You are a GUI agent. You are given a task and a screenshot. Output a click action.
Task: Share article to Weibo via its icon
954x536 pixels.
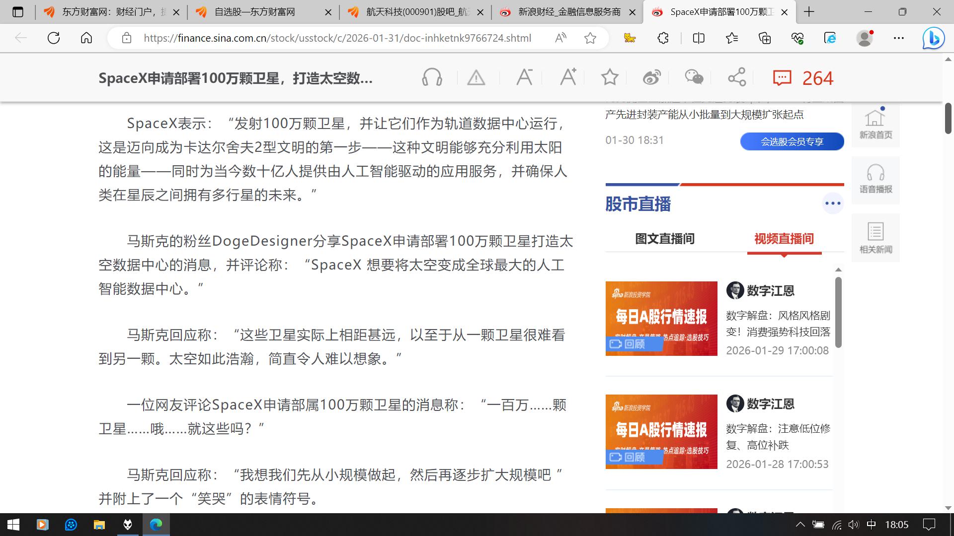(x=651, y=78)
